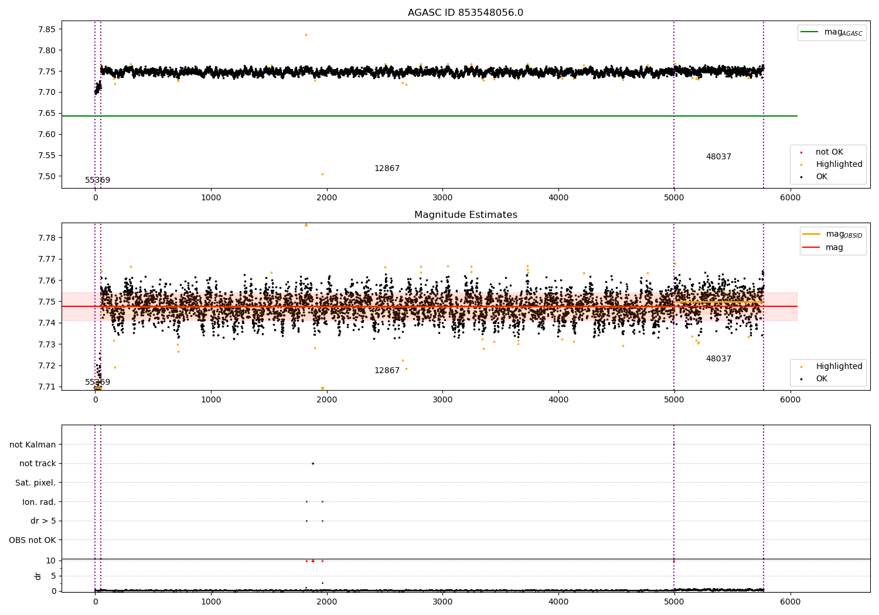The height and width of the screenshot is (615, 879).
Task: Click the 7.50 y-axis tick of top plot
Action: coord(47,177)
